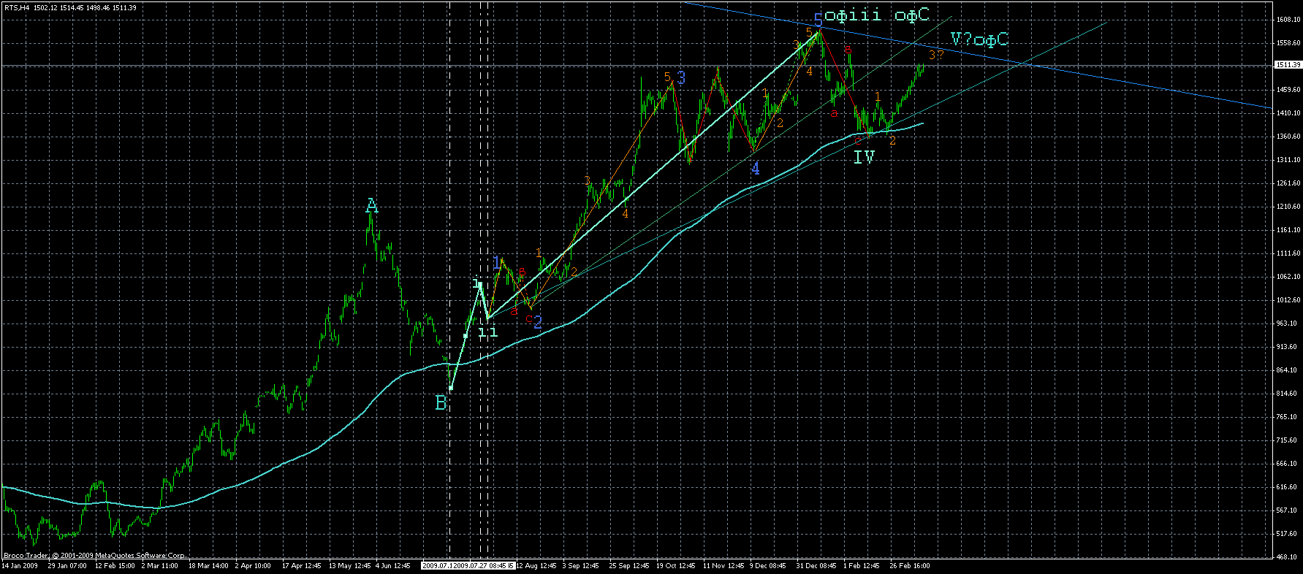Screen dimensions: 1303x574
Task: Click the '2 Mar 11:00' time label
Action: [x=160, y=565]
